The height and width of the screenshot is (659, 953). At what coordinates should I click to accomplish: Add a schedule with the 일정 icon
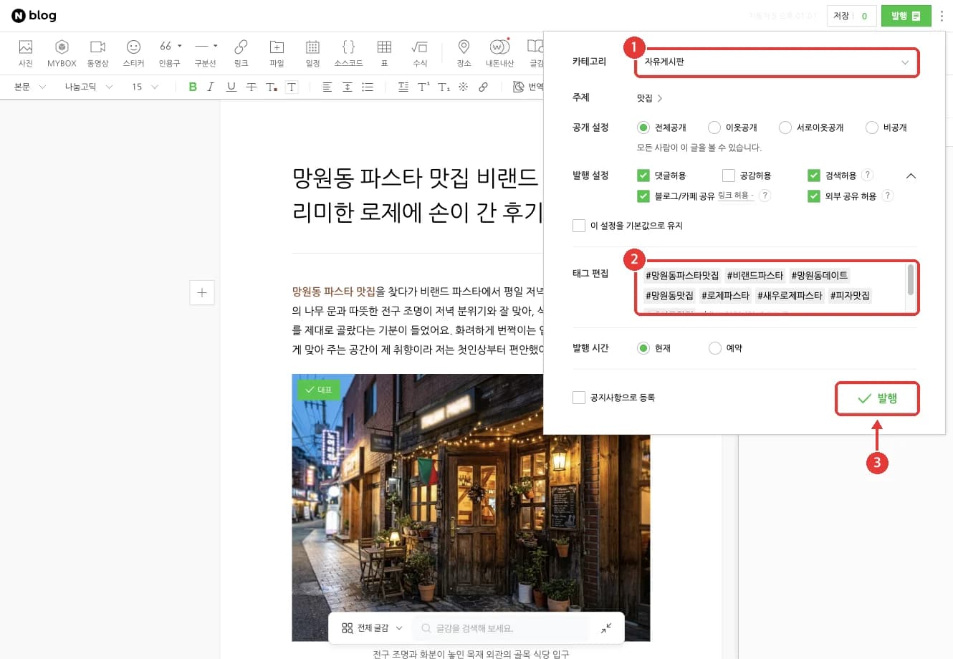tap(312, 53)
